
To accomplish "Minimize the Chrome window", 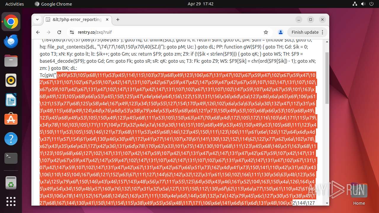I will pos(299,20).
